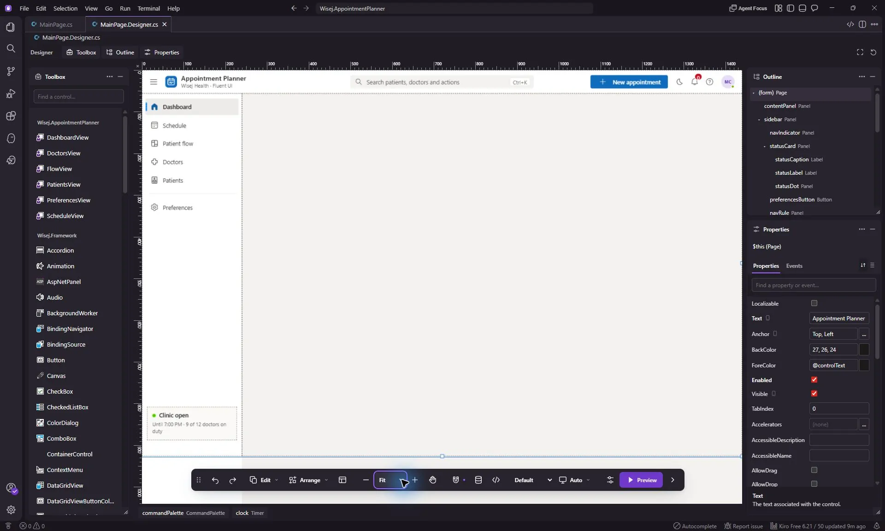
Task: Click the hamburger menu in the app header
Action: tap(153, 82)
